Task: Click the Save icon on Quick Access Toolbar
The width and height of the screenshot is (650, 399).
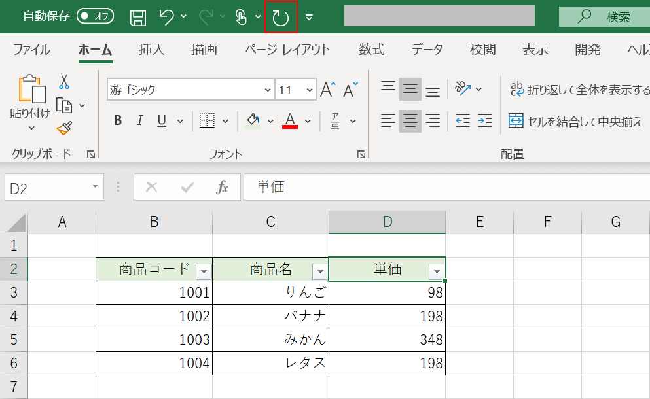Action: click(x=137, y=16)
